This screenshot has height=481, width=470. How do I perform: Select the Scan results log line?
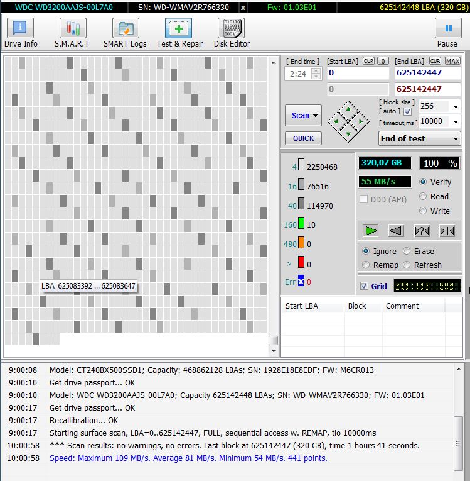click(235, 446)
